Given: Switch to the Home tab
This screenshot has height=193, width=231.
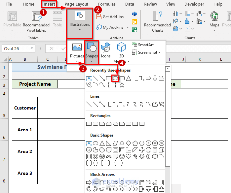Looking at the screenshot, I should point(28,4).
